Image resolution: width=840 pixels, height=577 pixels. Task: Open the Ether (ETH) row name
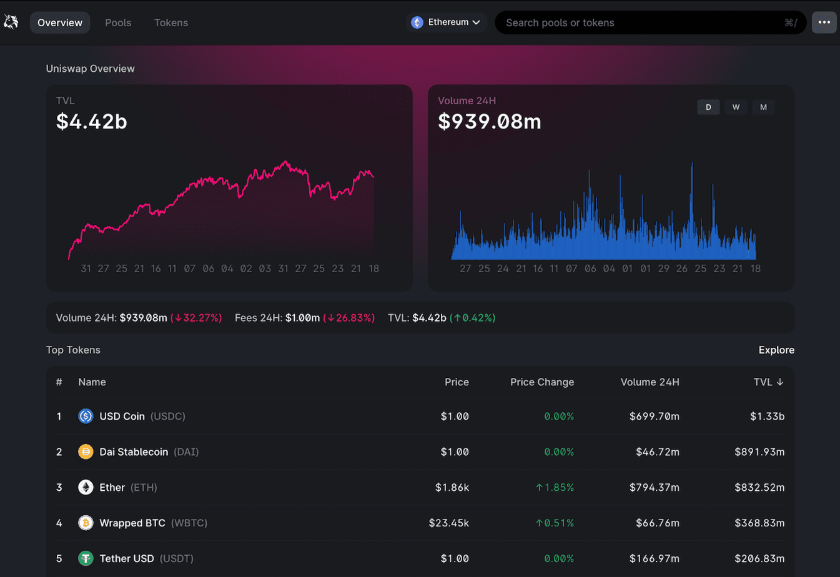[128, 487]
